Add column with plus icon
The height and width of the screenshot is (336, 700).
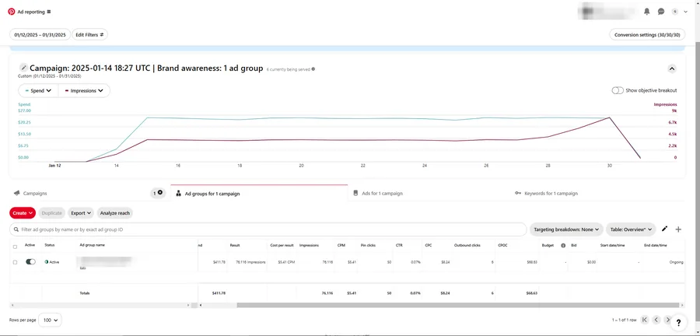point(678,229)
